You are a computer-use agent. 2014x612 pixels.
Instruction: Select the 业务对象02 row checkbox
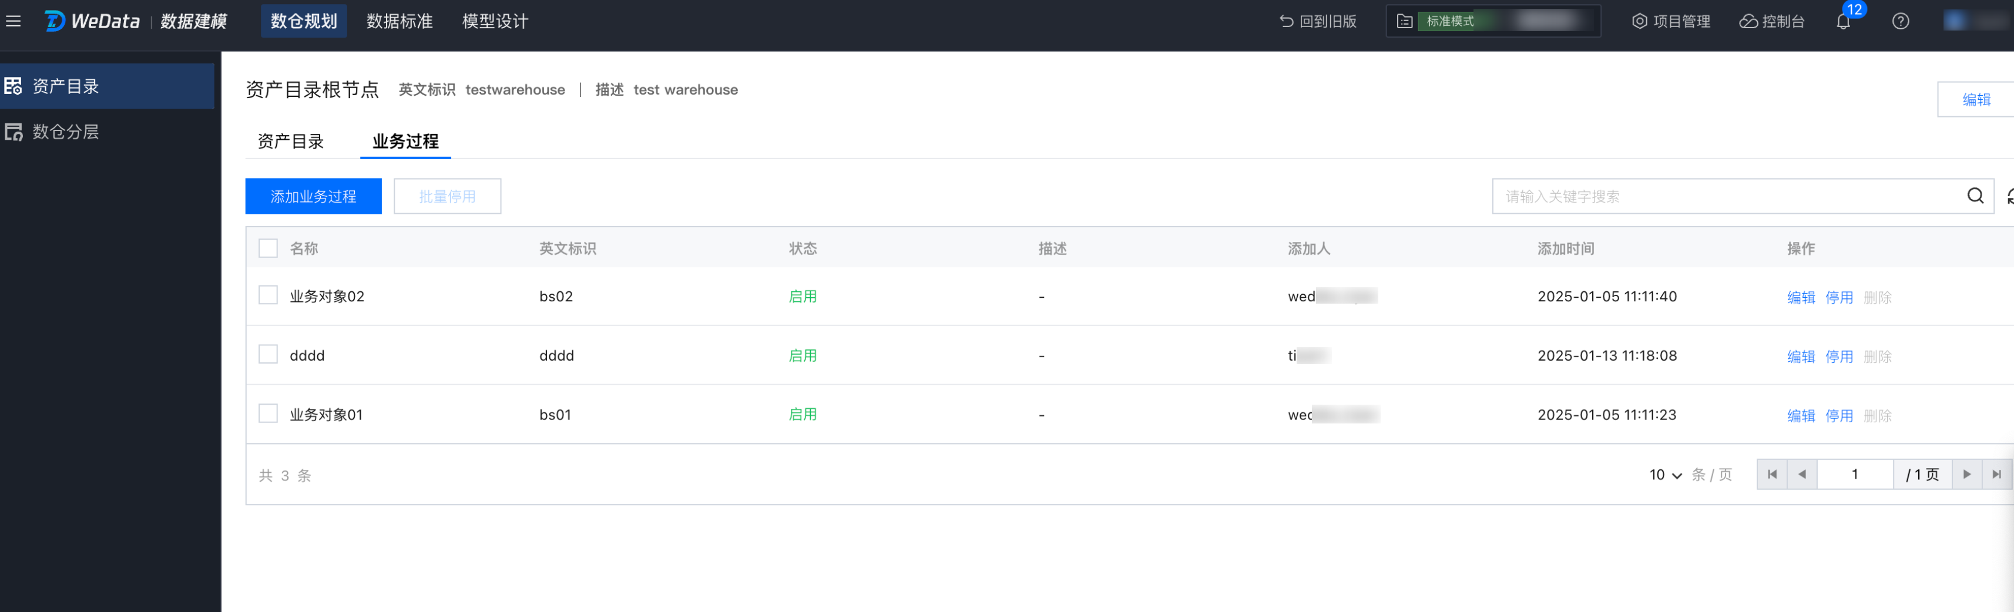pos(268,295)
